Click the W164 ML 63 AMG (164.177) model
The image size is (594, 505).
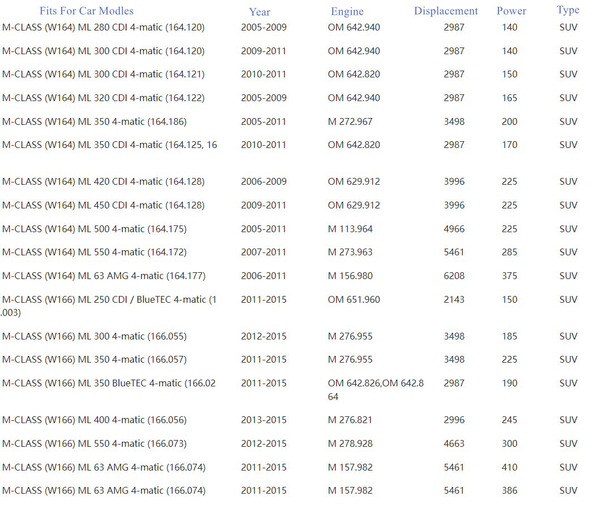(104, 276)
